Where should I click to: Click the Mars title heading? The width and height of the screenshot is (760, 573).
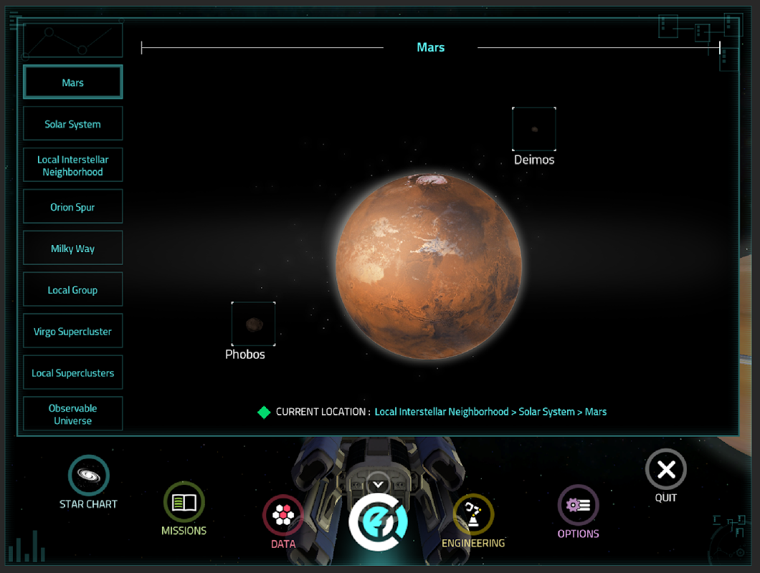click(x=431, y=47)
